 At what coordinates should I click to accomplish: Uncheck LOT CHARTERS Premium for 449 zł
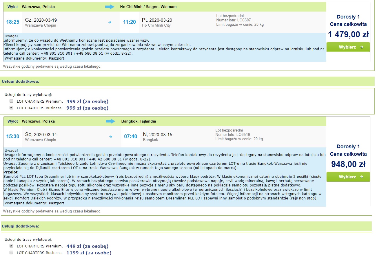(11, 246)
